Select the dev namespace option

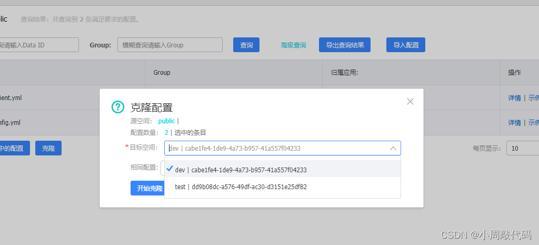(283, 170)
